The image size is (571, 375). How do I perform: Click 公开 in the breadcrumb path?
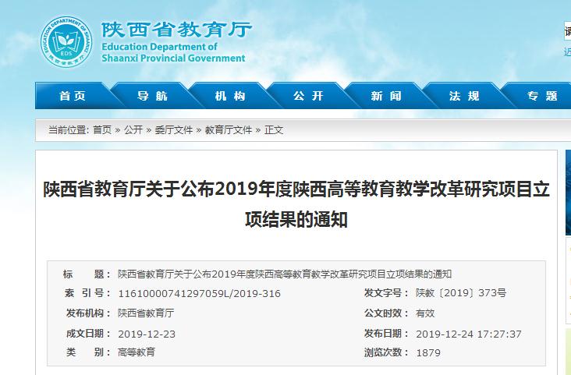[x=133, y=130]
